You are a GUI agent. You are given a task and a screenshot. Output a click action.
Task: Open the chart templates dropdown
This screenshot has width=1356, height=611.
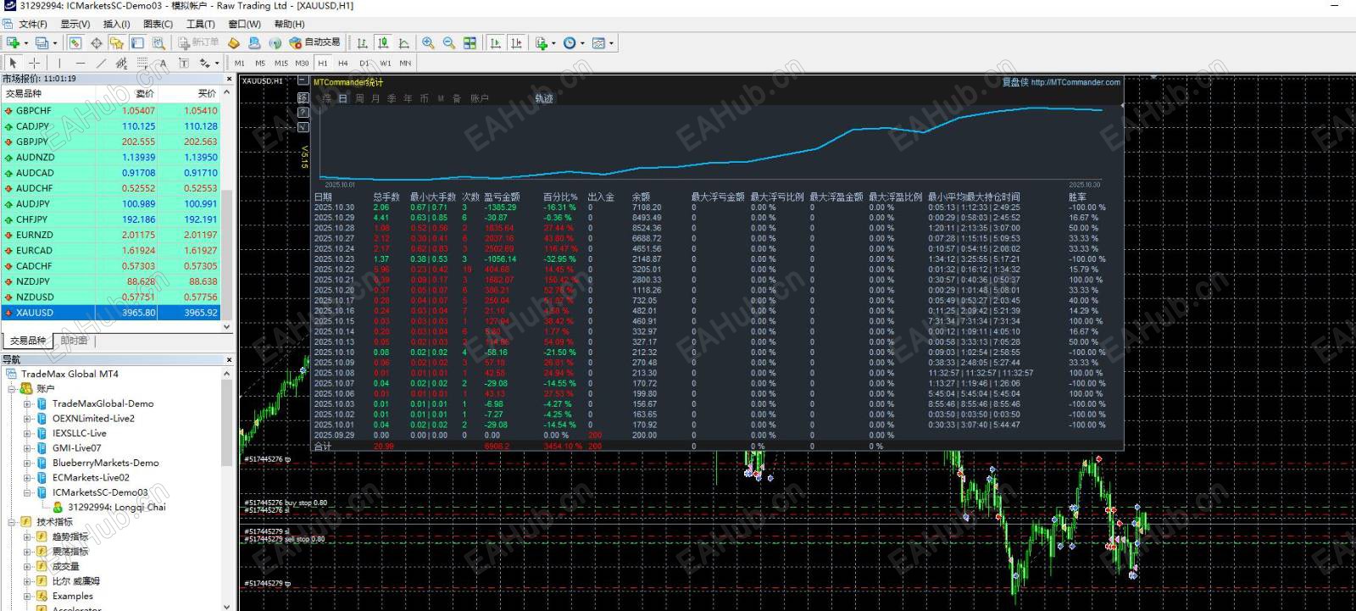(x=602, y=42)
